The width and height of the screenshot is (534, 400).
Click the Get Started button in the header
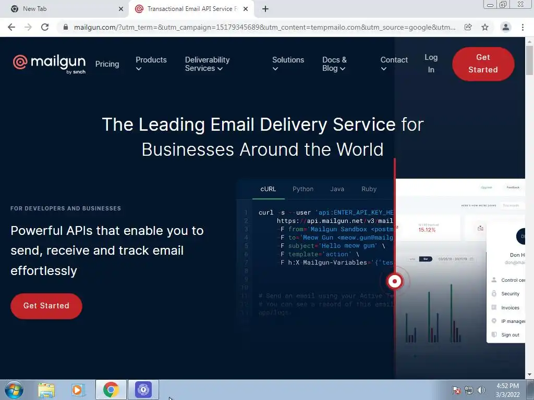coord(483,64)
